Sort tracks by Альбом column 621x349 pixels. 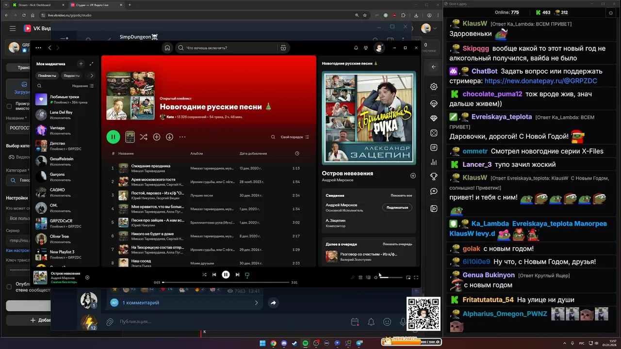click(196, 154)
